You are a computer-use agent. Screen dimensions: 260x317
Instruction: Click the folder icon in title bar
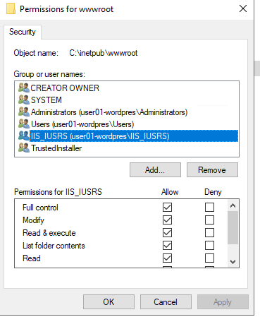(11, 9)
